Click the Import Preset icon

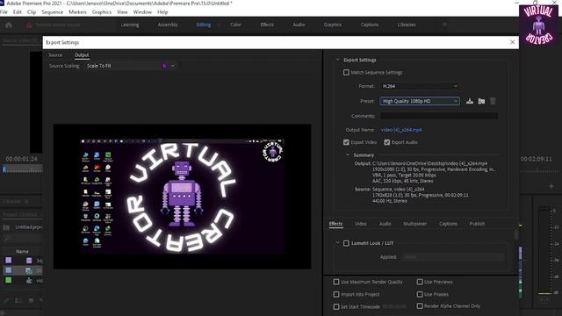click(x=481, y=101)
